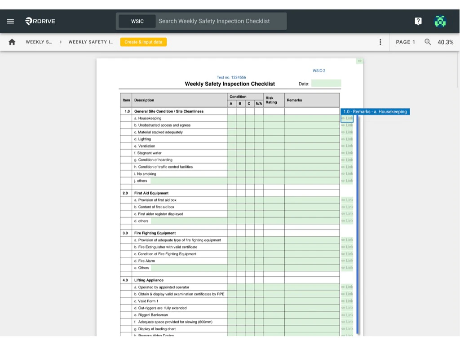Check N/A for Provision of first aid box

click(259, 200)
